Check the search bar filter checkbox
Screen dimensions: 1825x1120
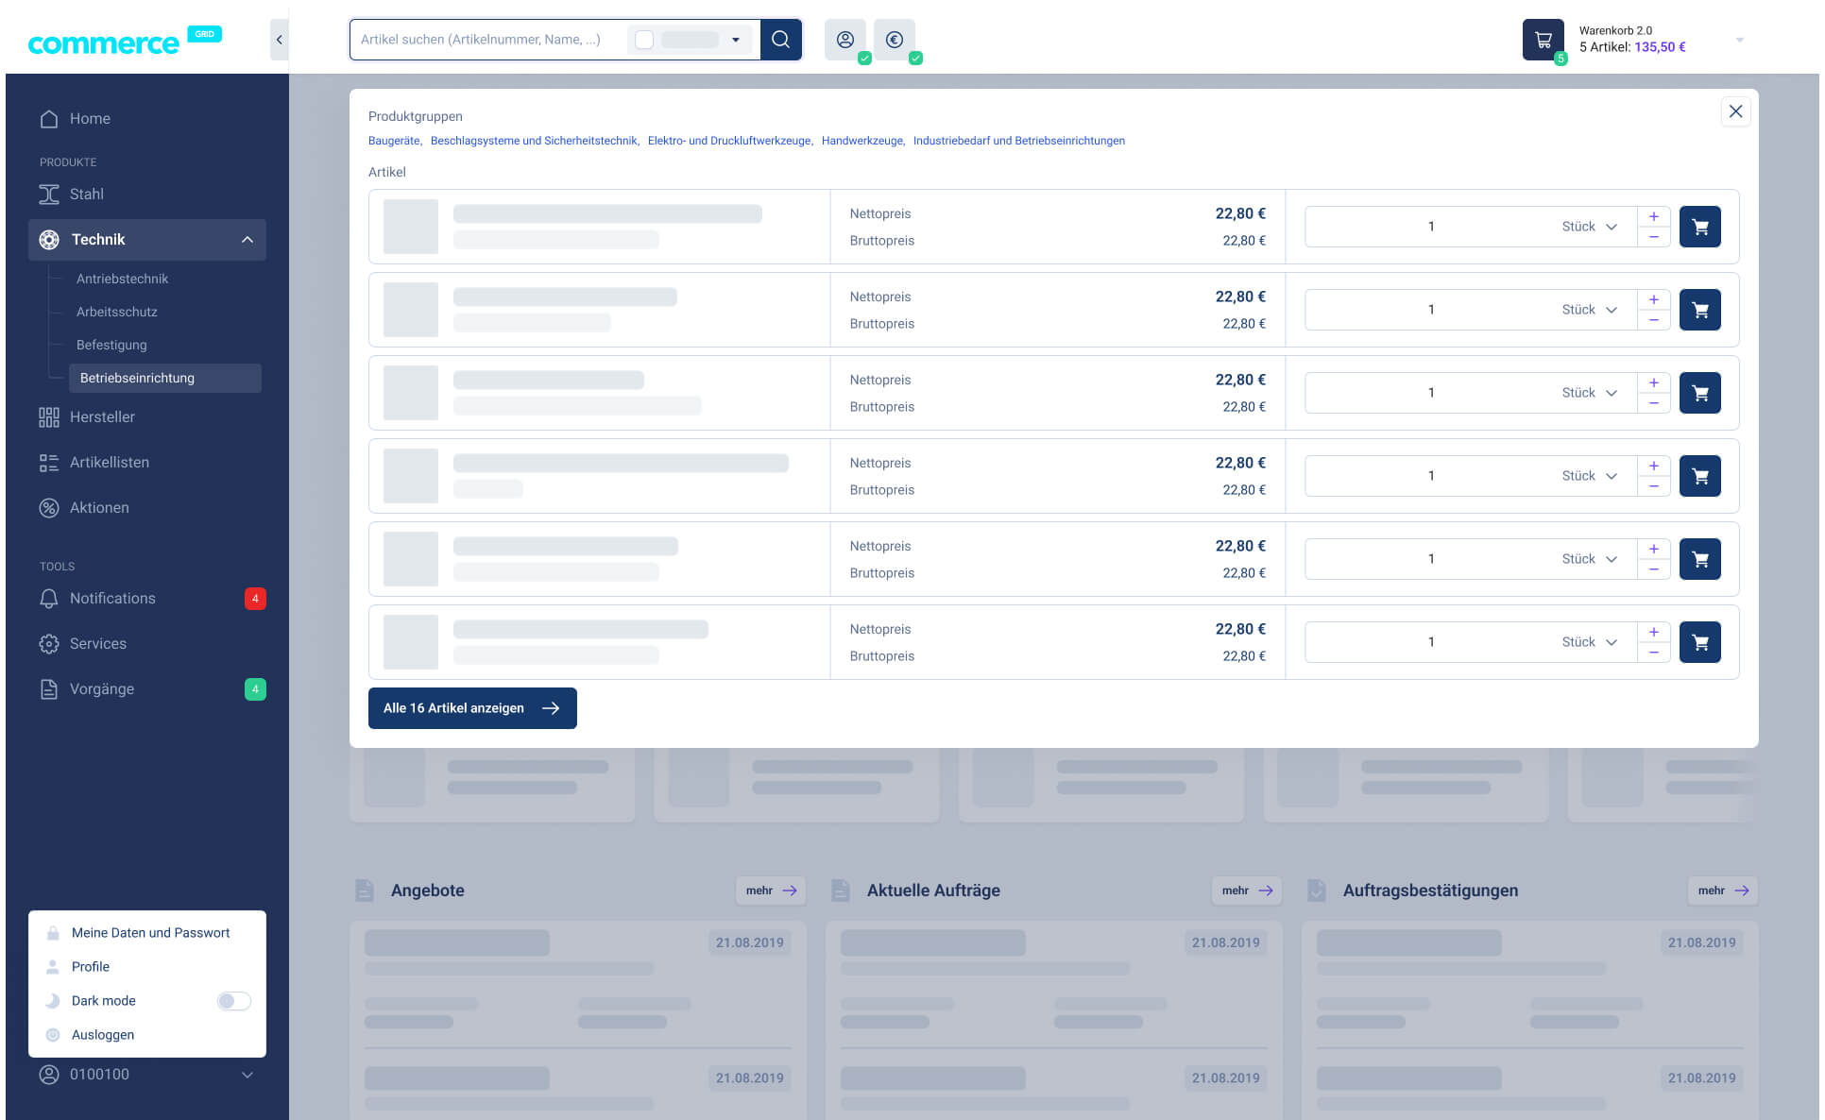(644, 40)
